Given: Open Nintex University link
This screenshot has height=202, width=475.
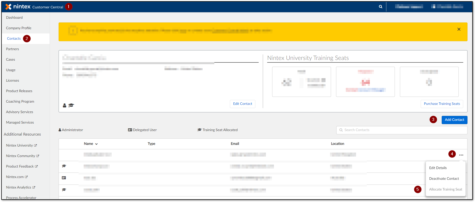Looking at the screenshot, I should pyautogui.click(x=20, y=145).
